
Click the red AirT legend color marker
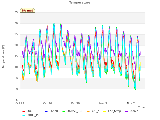[x=24, y=111]
